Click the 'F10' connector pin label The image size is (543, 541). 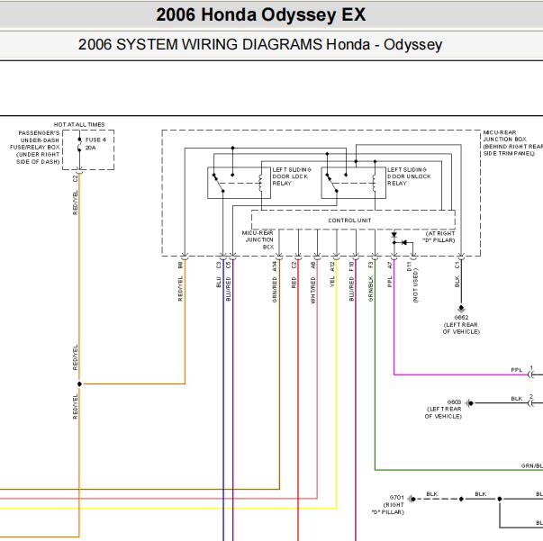pos(351,266)
